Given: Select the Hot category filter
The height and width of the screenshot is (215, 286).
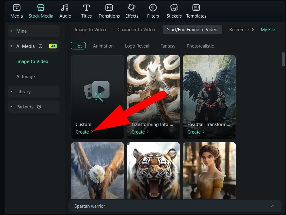Looking at the screenshot, I should pos(78,46).
